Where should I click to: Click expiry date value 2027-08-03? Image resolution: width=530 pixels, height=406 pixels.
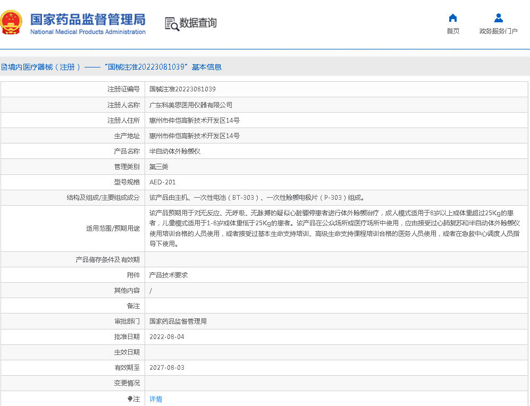[166, 368]
